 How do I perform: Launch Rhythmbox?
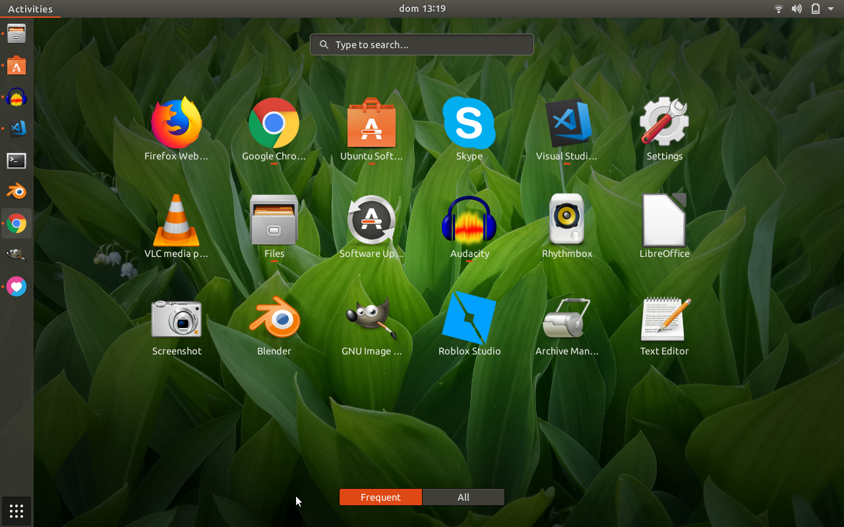566,227
